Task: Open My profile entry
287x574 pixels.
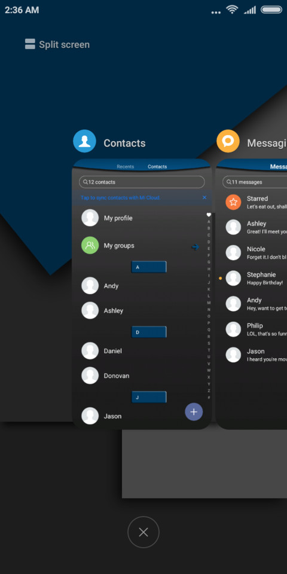Action: coord(142,218)
